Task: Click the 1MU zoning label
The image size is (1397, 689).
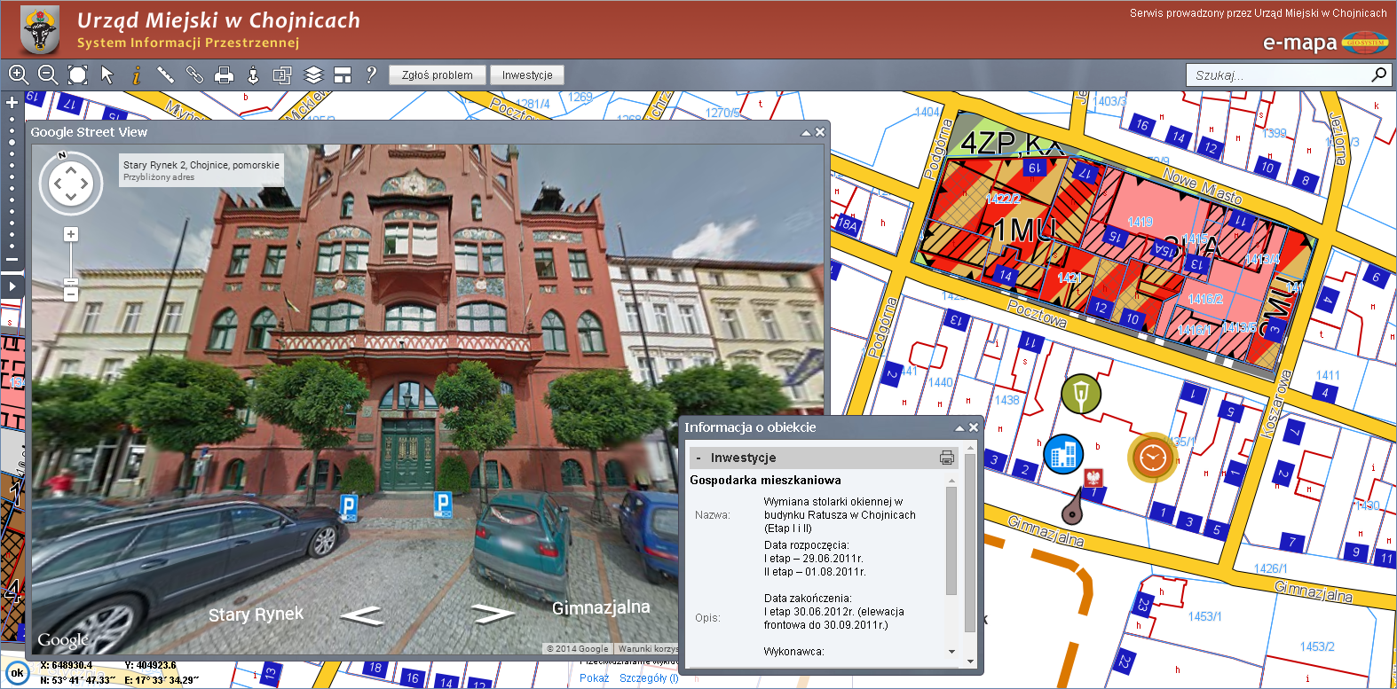Action: 1023,231
